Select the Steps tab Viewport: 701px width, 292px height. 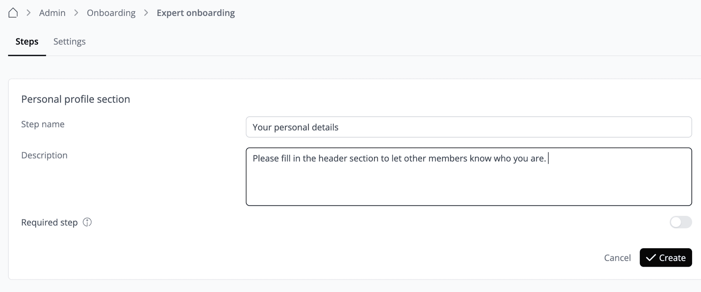click(27, 42)
